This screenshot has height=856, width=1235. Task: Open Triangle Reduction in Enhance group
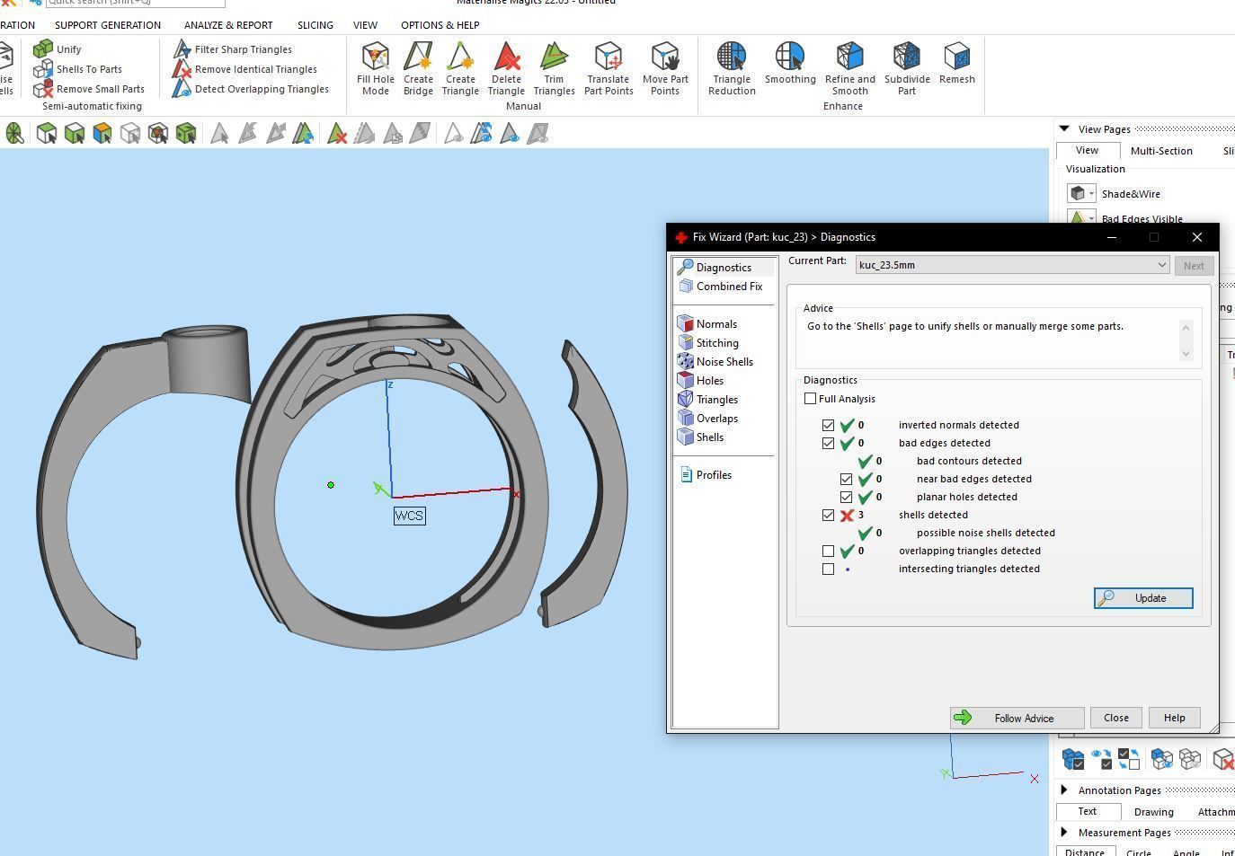[x=732, y=68]
